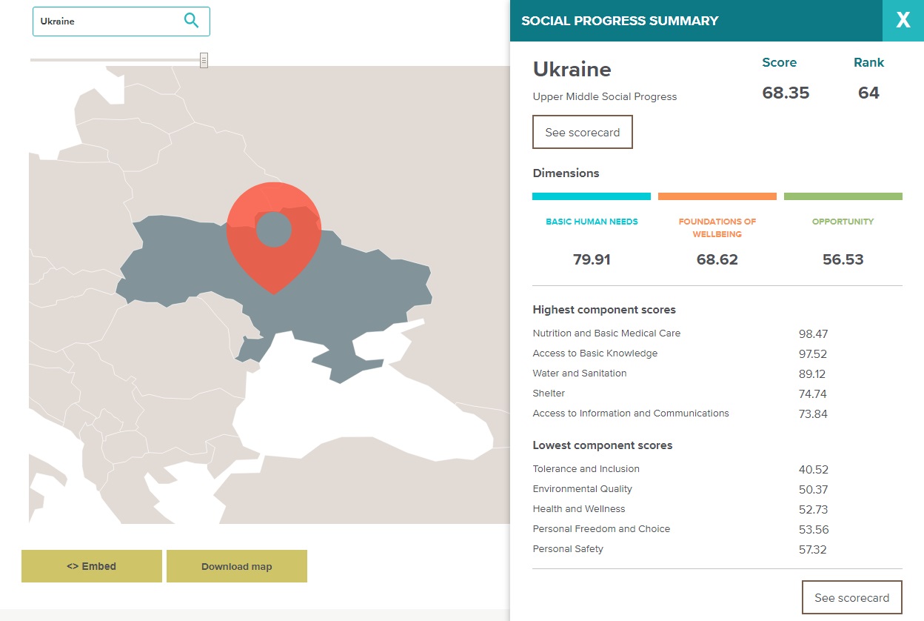Open the bottom See scorecard button

(851, 597)
